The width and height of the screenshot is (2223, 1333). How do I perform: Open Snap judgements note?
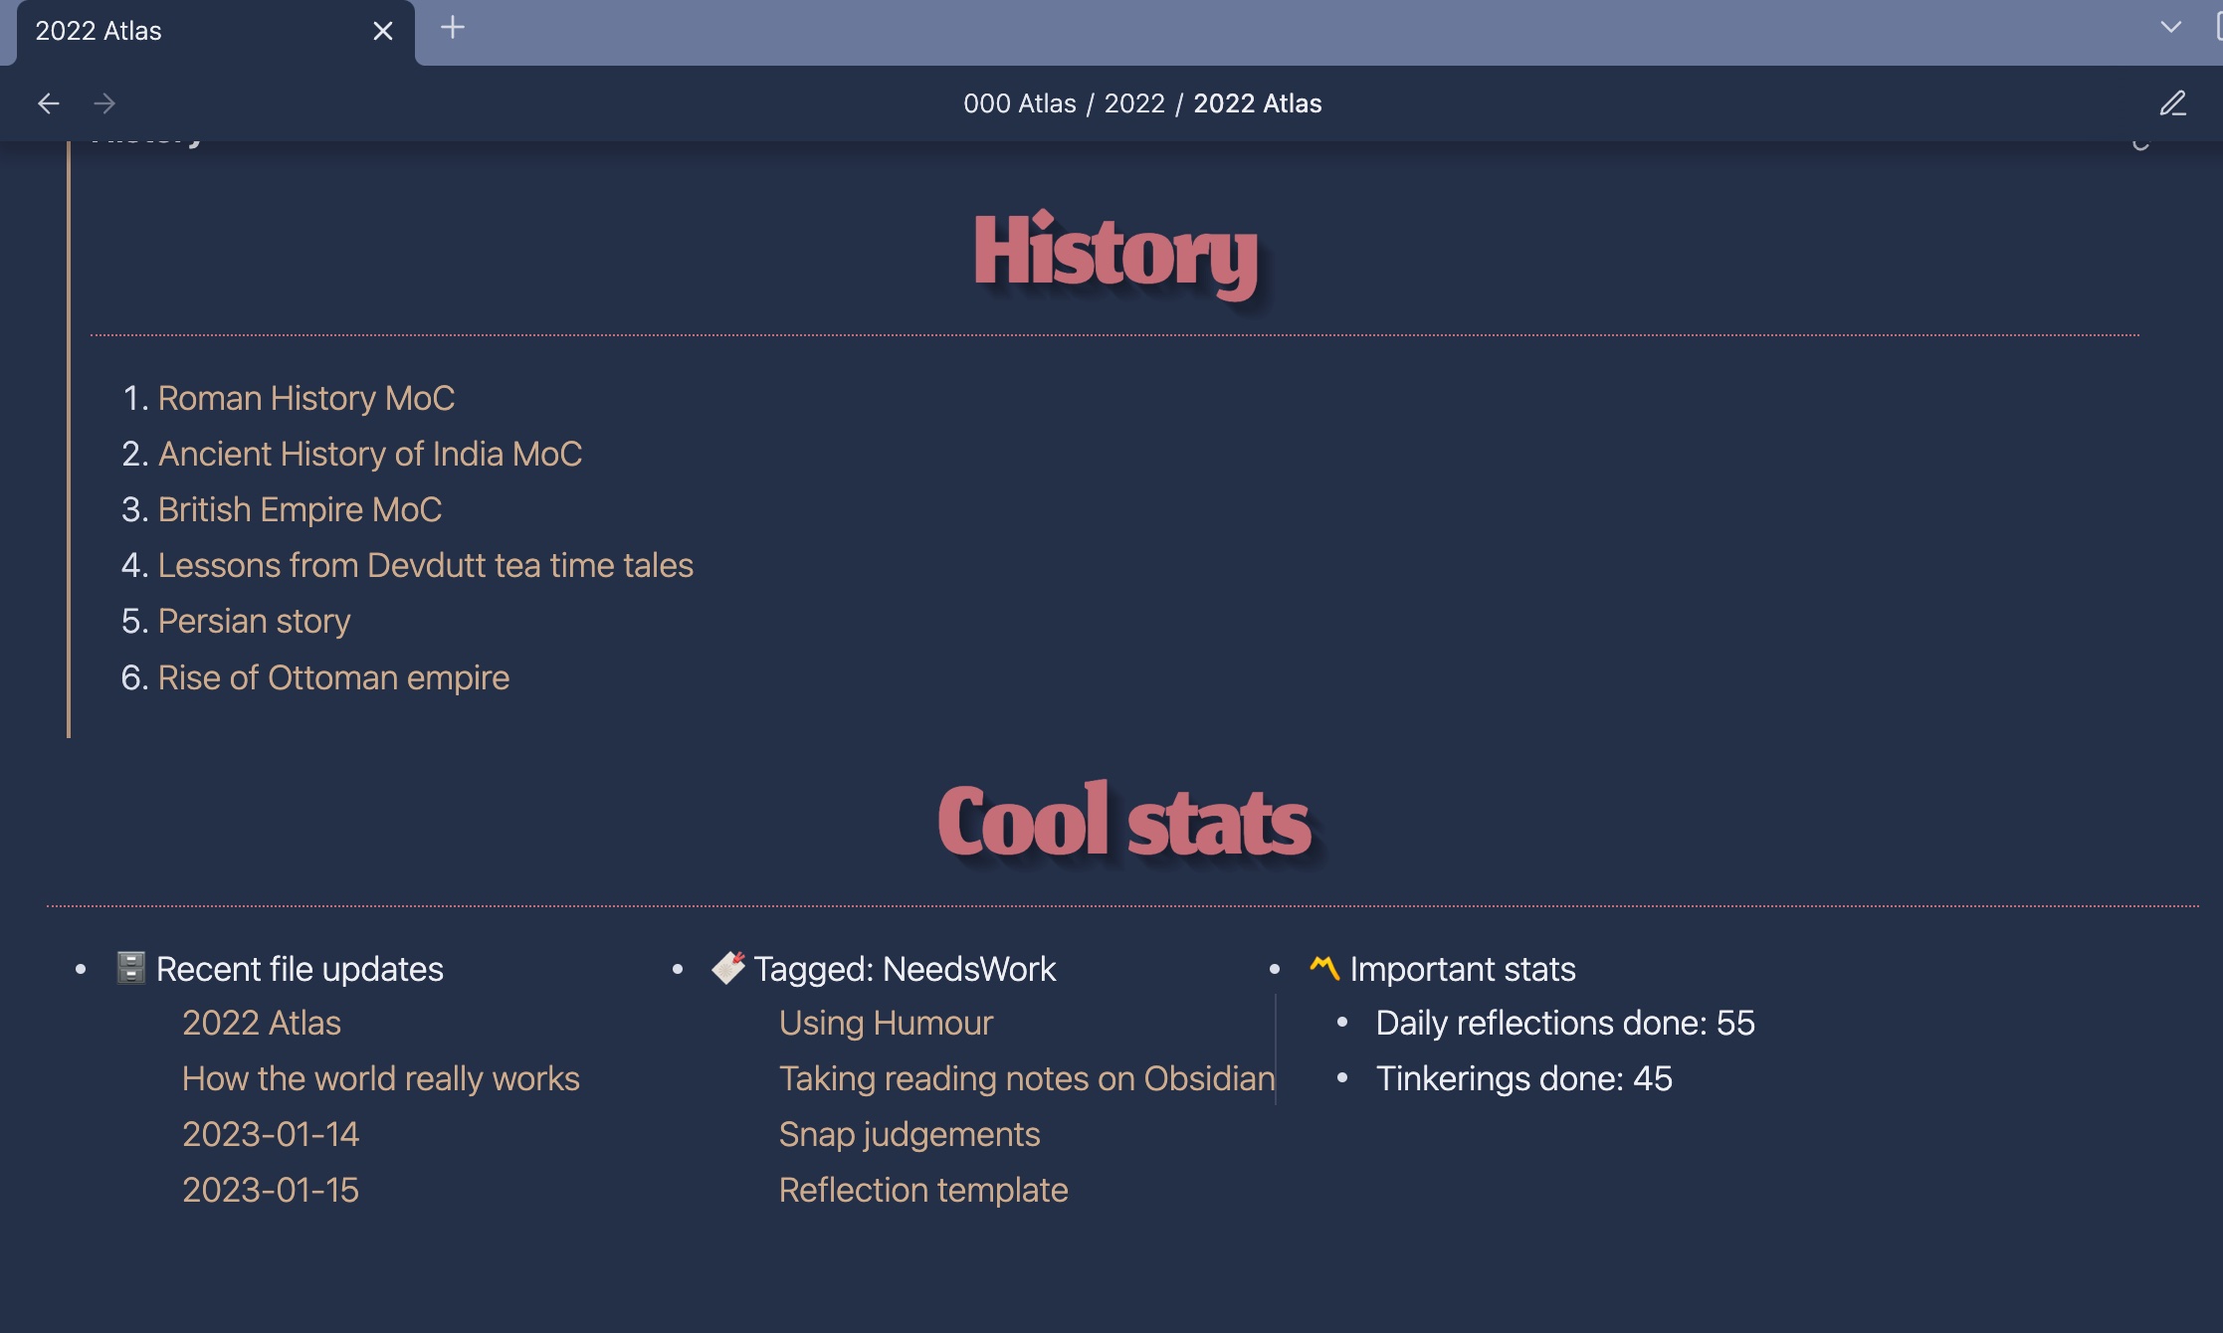909,1134
